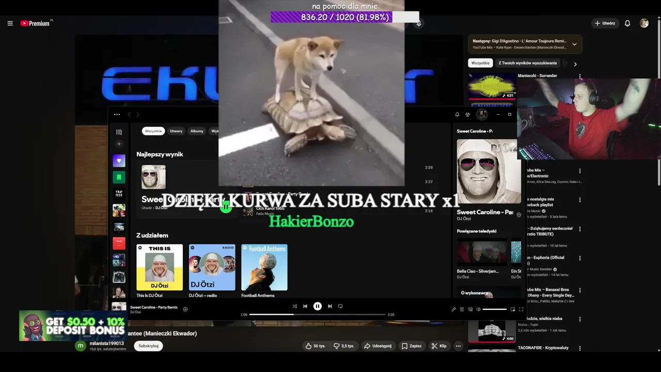Viewport: 661px width, 372px height.
Task: Open Spotify lyrics microphone icon
Action: 453,309
